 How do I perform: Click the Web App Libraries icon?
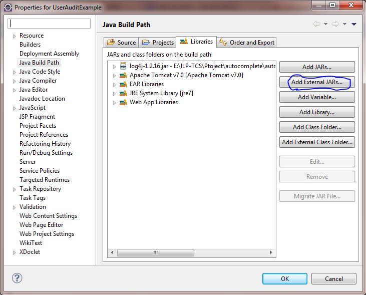[123, 102]
